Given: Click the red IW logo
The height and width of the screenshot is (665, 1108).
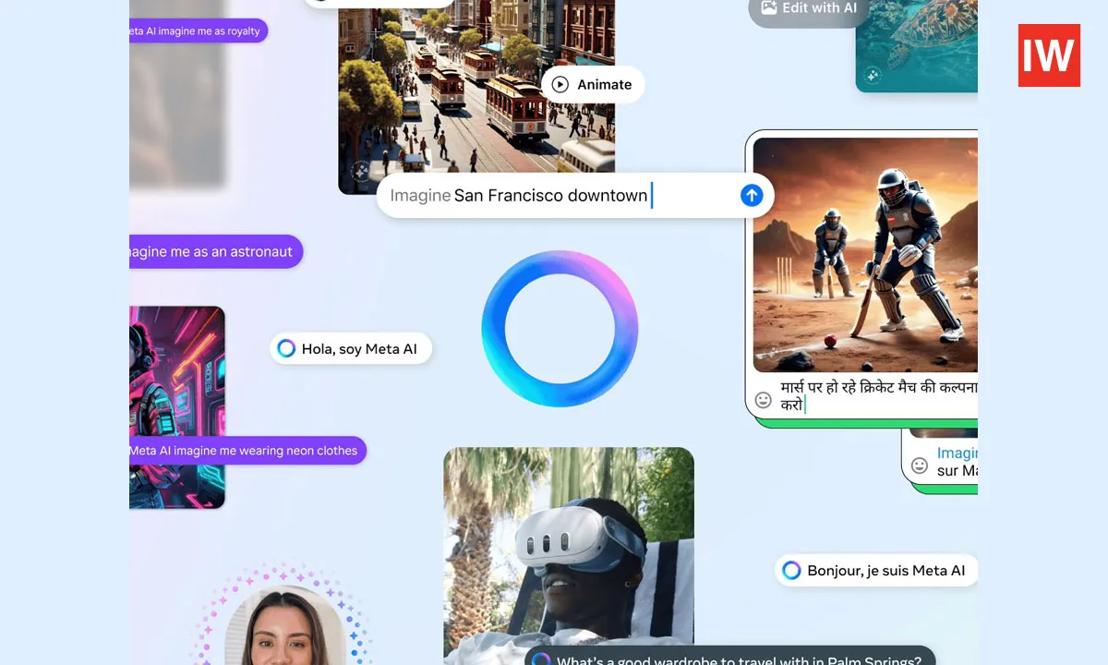Looking at the screenshot, I should tap(1049, 55).
